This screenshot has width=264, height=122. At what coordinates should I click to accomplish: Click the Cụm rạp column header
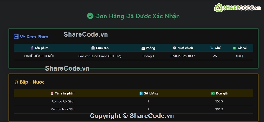[x=102, y=48]
